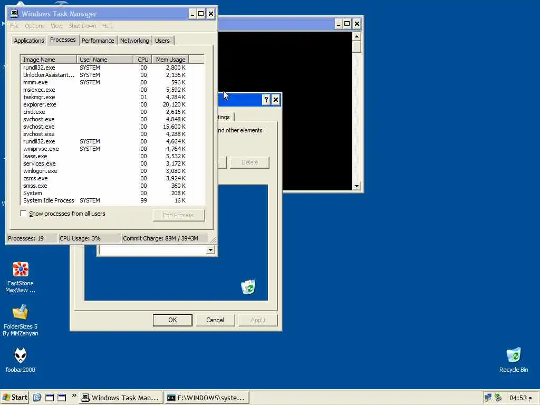Click the command prompt scroll up arrow
This screenshot has height=405, width=540.
(356, 36)
